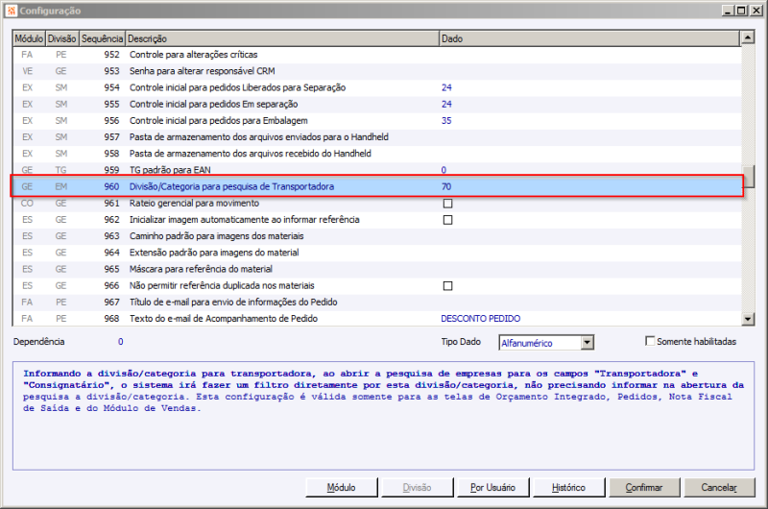The height and width of the screenshot is (509, 768).
Task: Click the Dependência value 0
Action: (x=121, y=342)
